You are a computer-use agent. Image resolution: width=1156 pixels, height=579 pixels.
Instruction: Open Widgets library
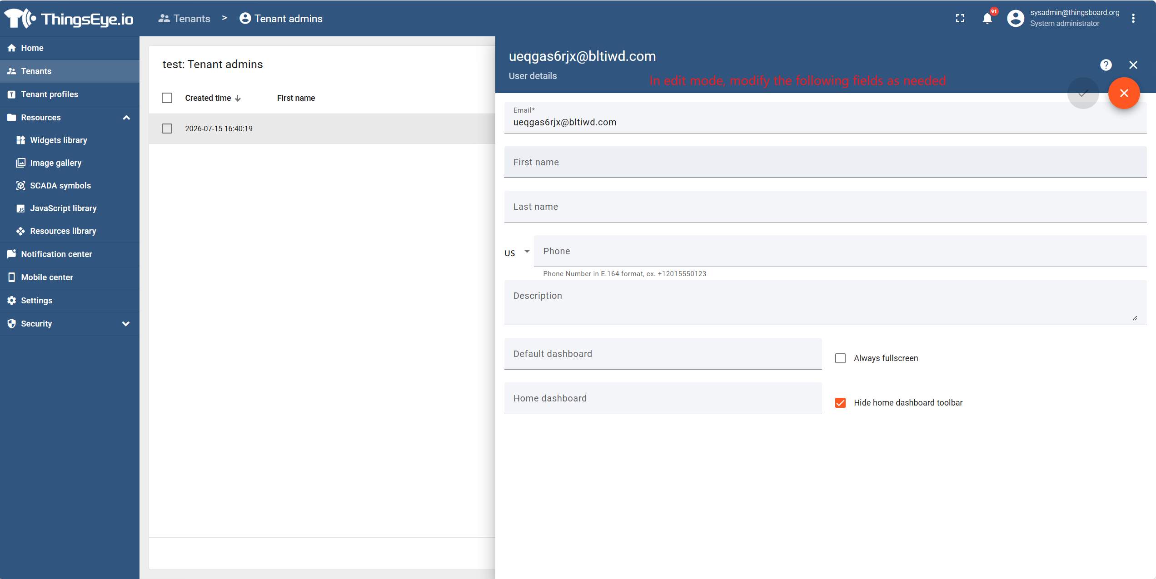click(x=70, y=140)
